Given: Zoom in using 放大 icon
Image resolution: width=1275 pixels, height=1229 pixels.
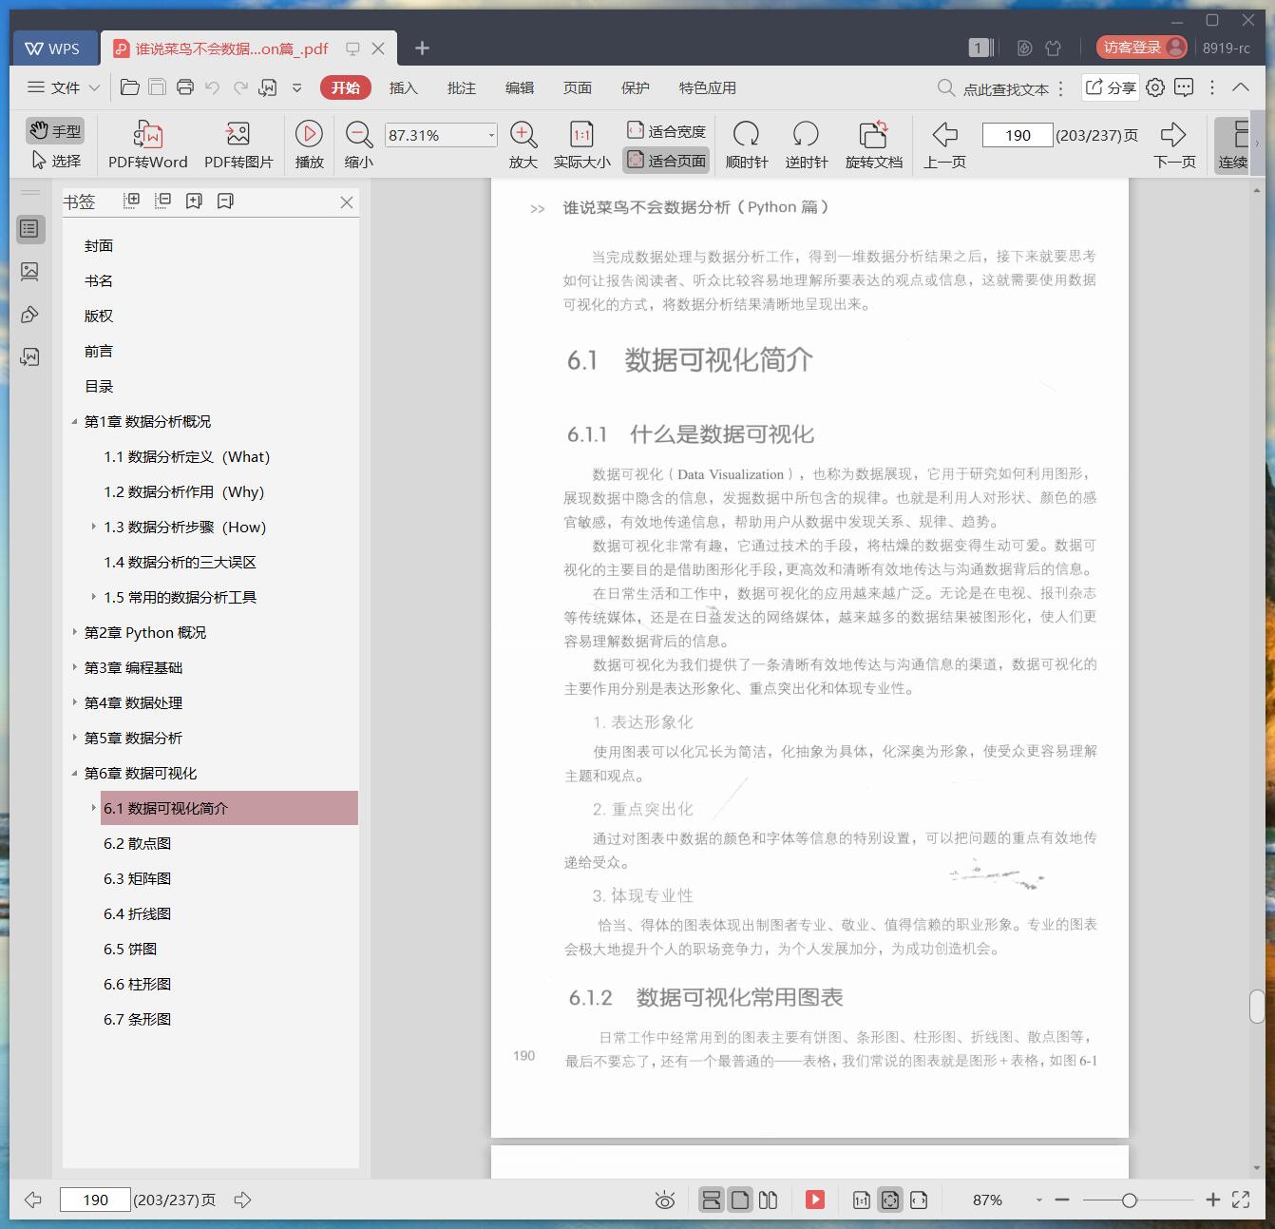Looking at the screenshot, I should pyautogui.click(x=523, y=144).
